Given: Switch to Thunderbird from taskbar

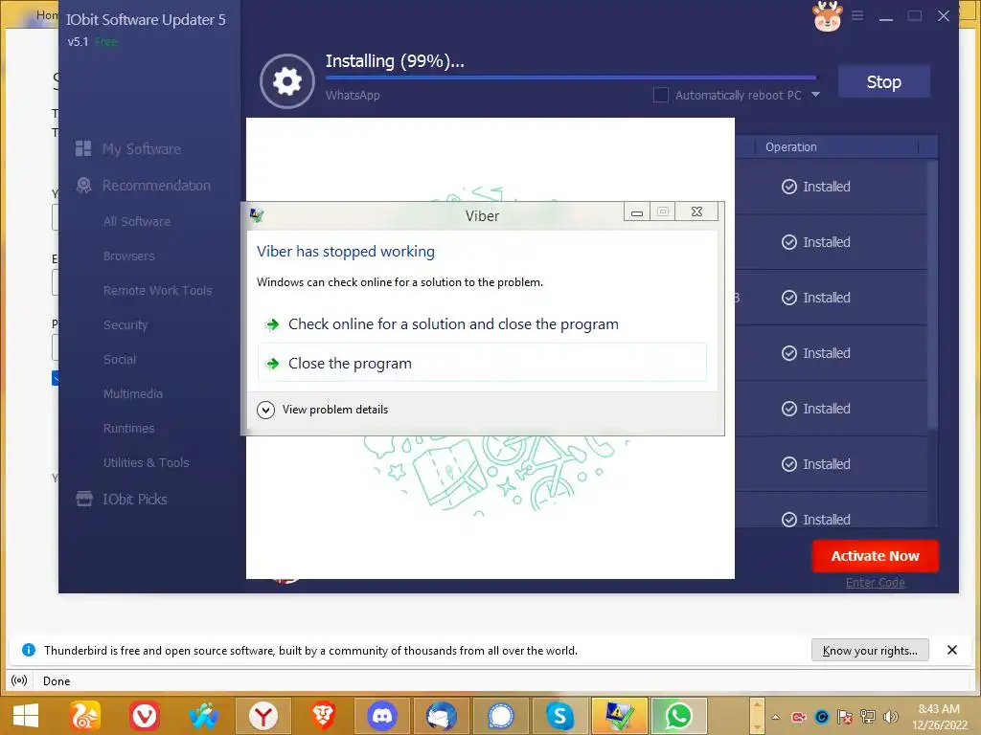Looking at the screenshot, I should coord(441,716).
